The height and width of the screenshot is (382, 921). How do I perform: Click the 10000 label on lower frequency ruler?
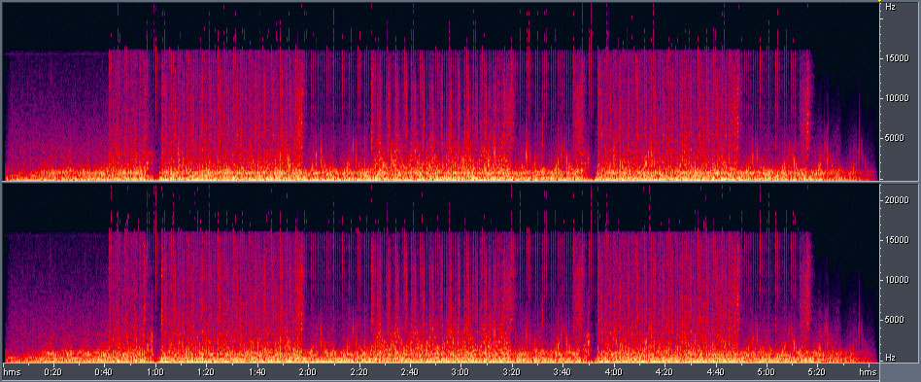pyautogui.click(x=898, y=280)
